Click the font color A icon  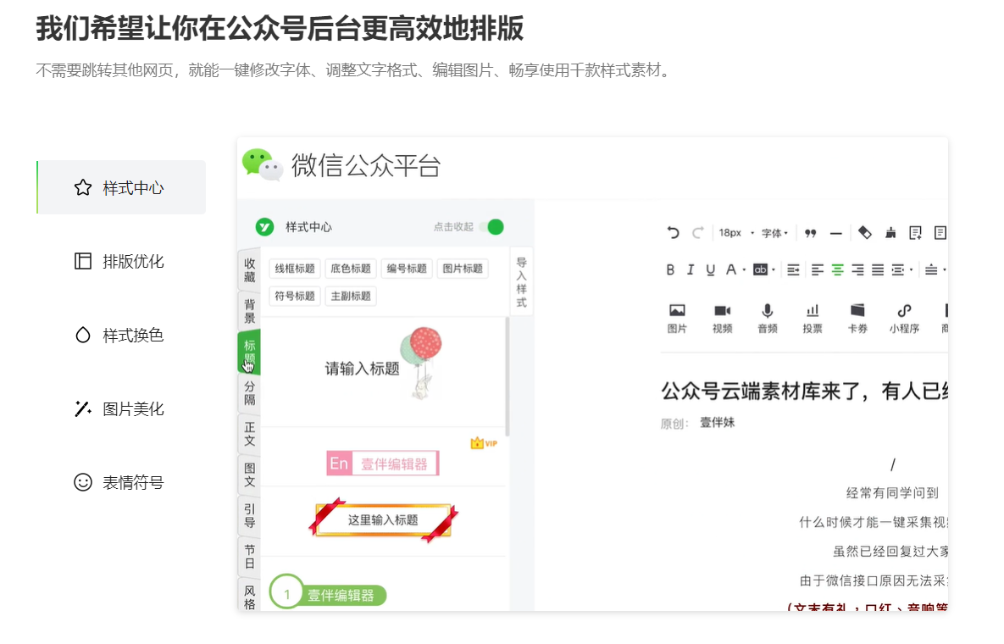[730, 270]
